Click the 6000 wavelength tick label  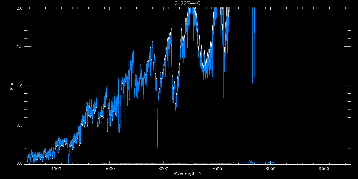point(163,169)
